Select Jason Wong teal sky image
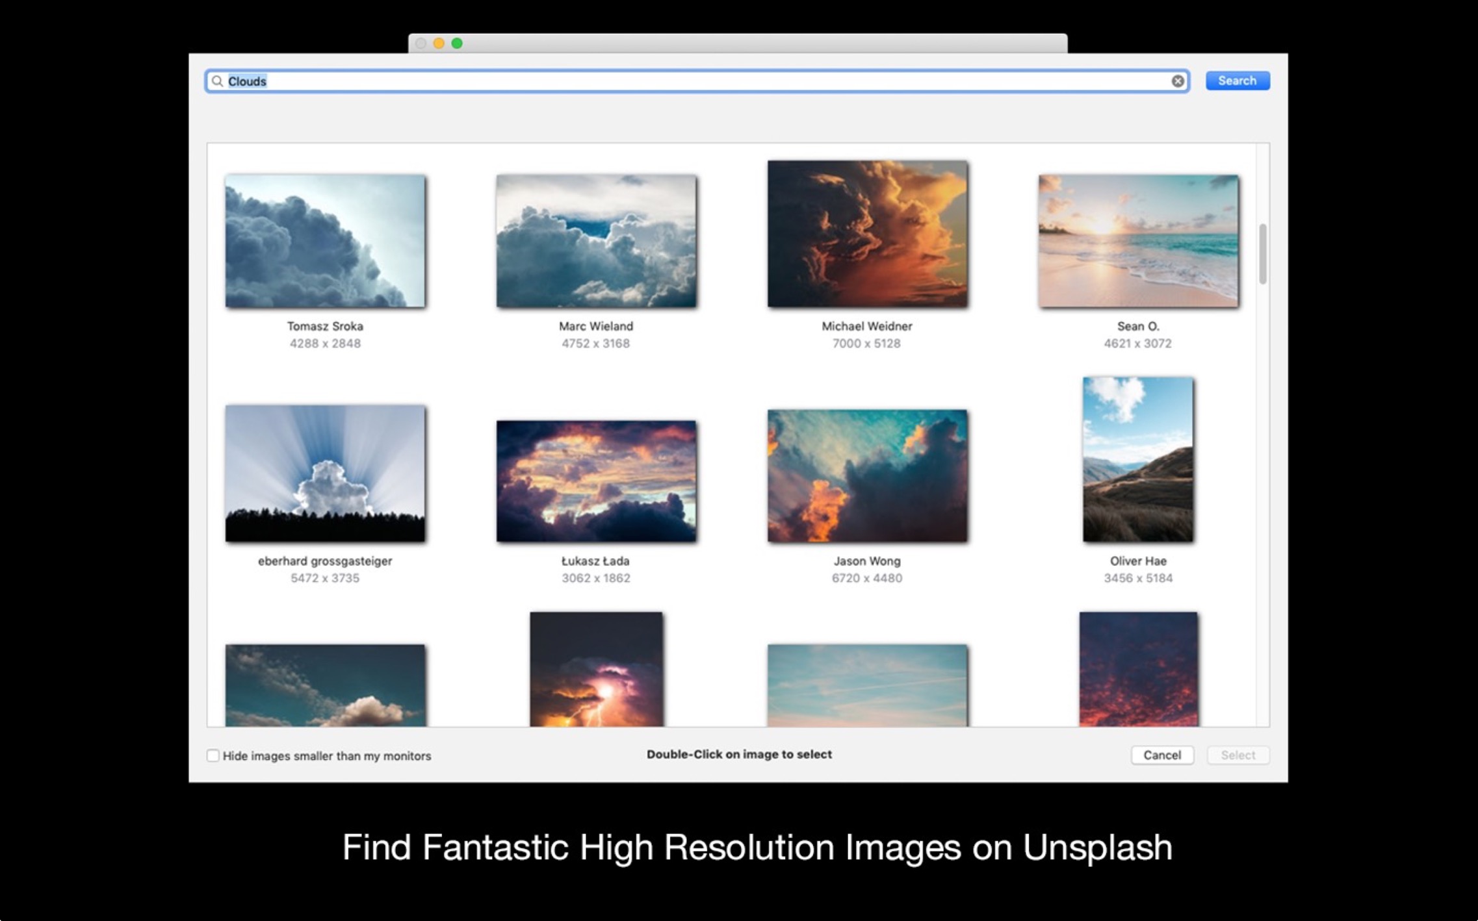This screenshot has width=1478, height=921. [867, 475]
